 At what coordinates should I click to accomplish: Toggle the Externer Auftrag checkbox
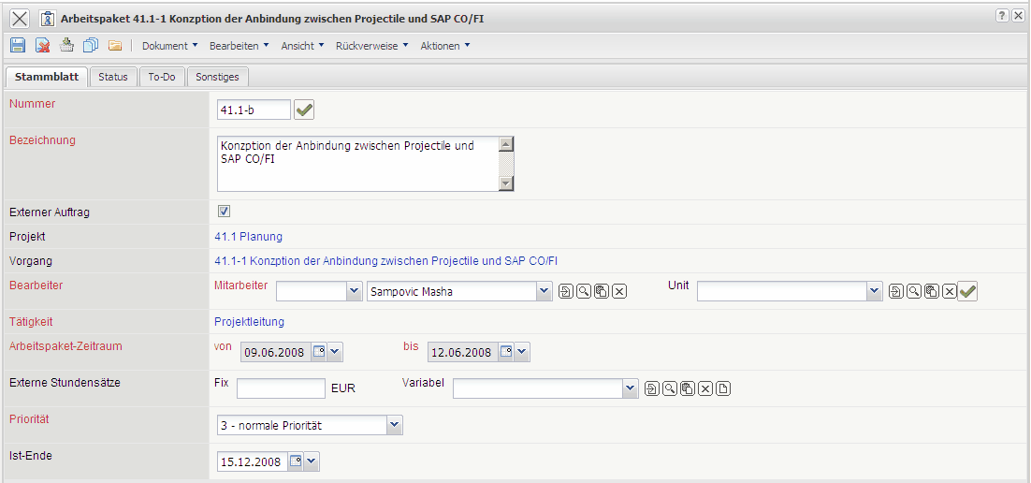pyautogui.click(x=225, y=212)
